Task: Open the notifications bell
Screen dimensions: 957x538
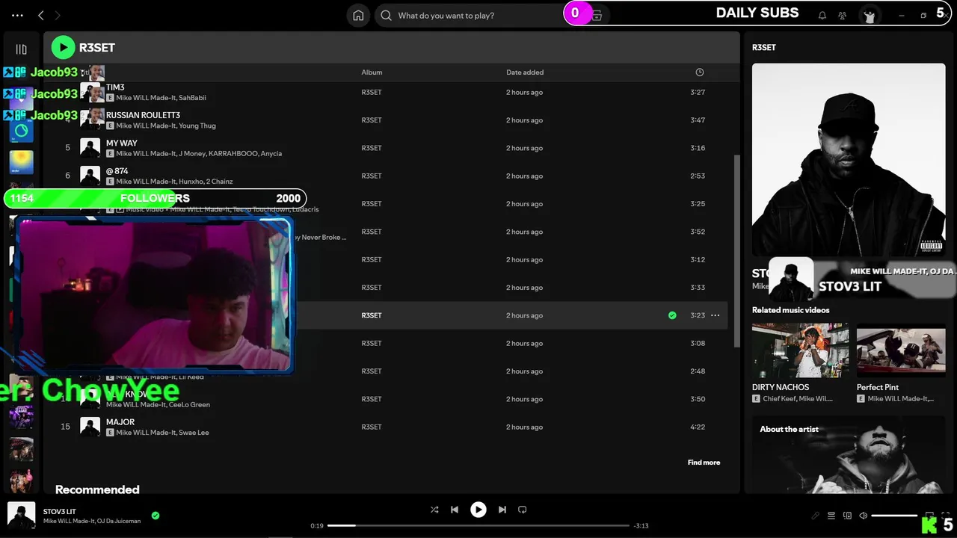Action: 822,15
